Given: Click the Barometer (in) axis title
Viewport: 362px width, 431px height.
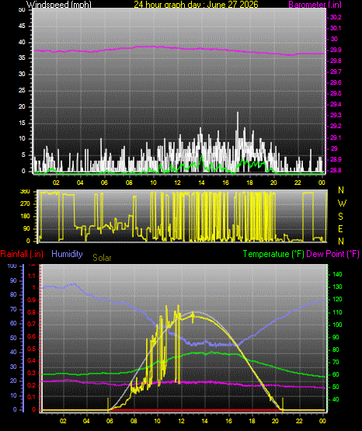Looking at the screenshot, I should pos(315,5).
